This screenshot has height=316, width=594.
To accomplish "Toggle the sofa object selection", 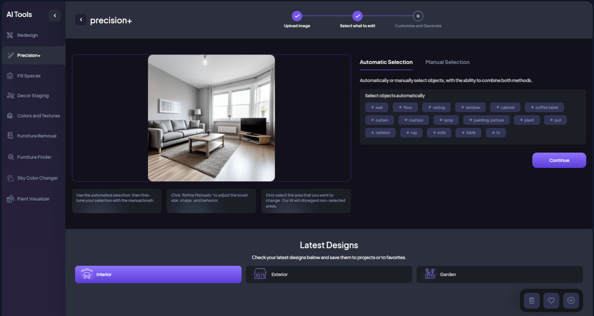I will [x=439, y=133].
